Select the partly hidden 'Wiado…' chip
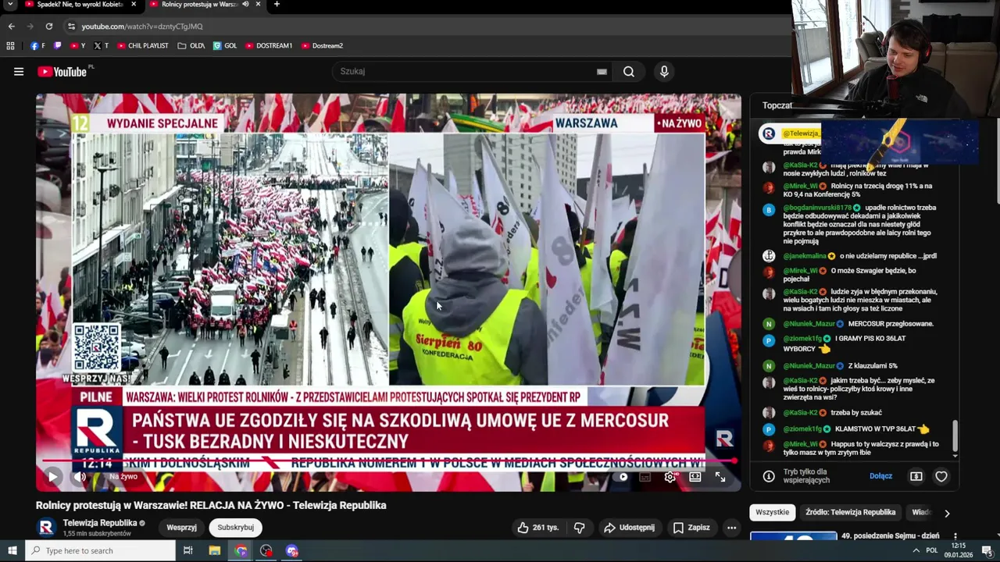The height and width of the screenshot is (562, 1000). (922, 512)
